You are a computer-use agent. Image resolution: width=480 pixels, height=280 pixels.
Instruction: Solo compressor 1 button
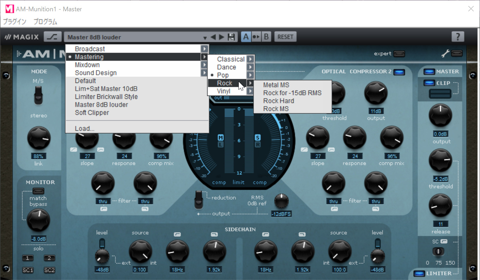(28, 258)
